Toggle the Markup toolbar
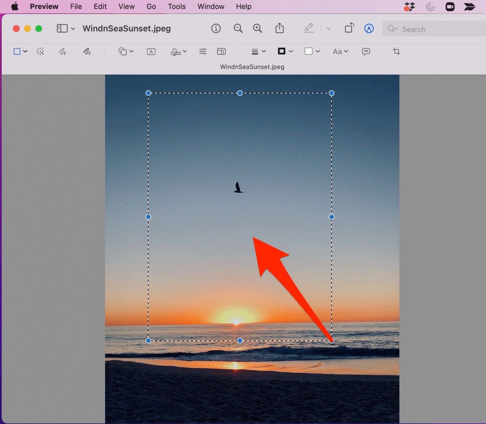 click(x=369, y=28)
